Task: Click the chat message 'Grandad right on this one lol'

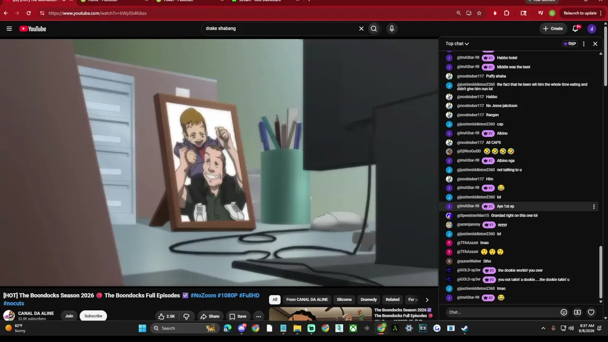Action: click(514, 216)
